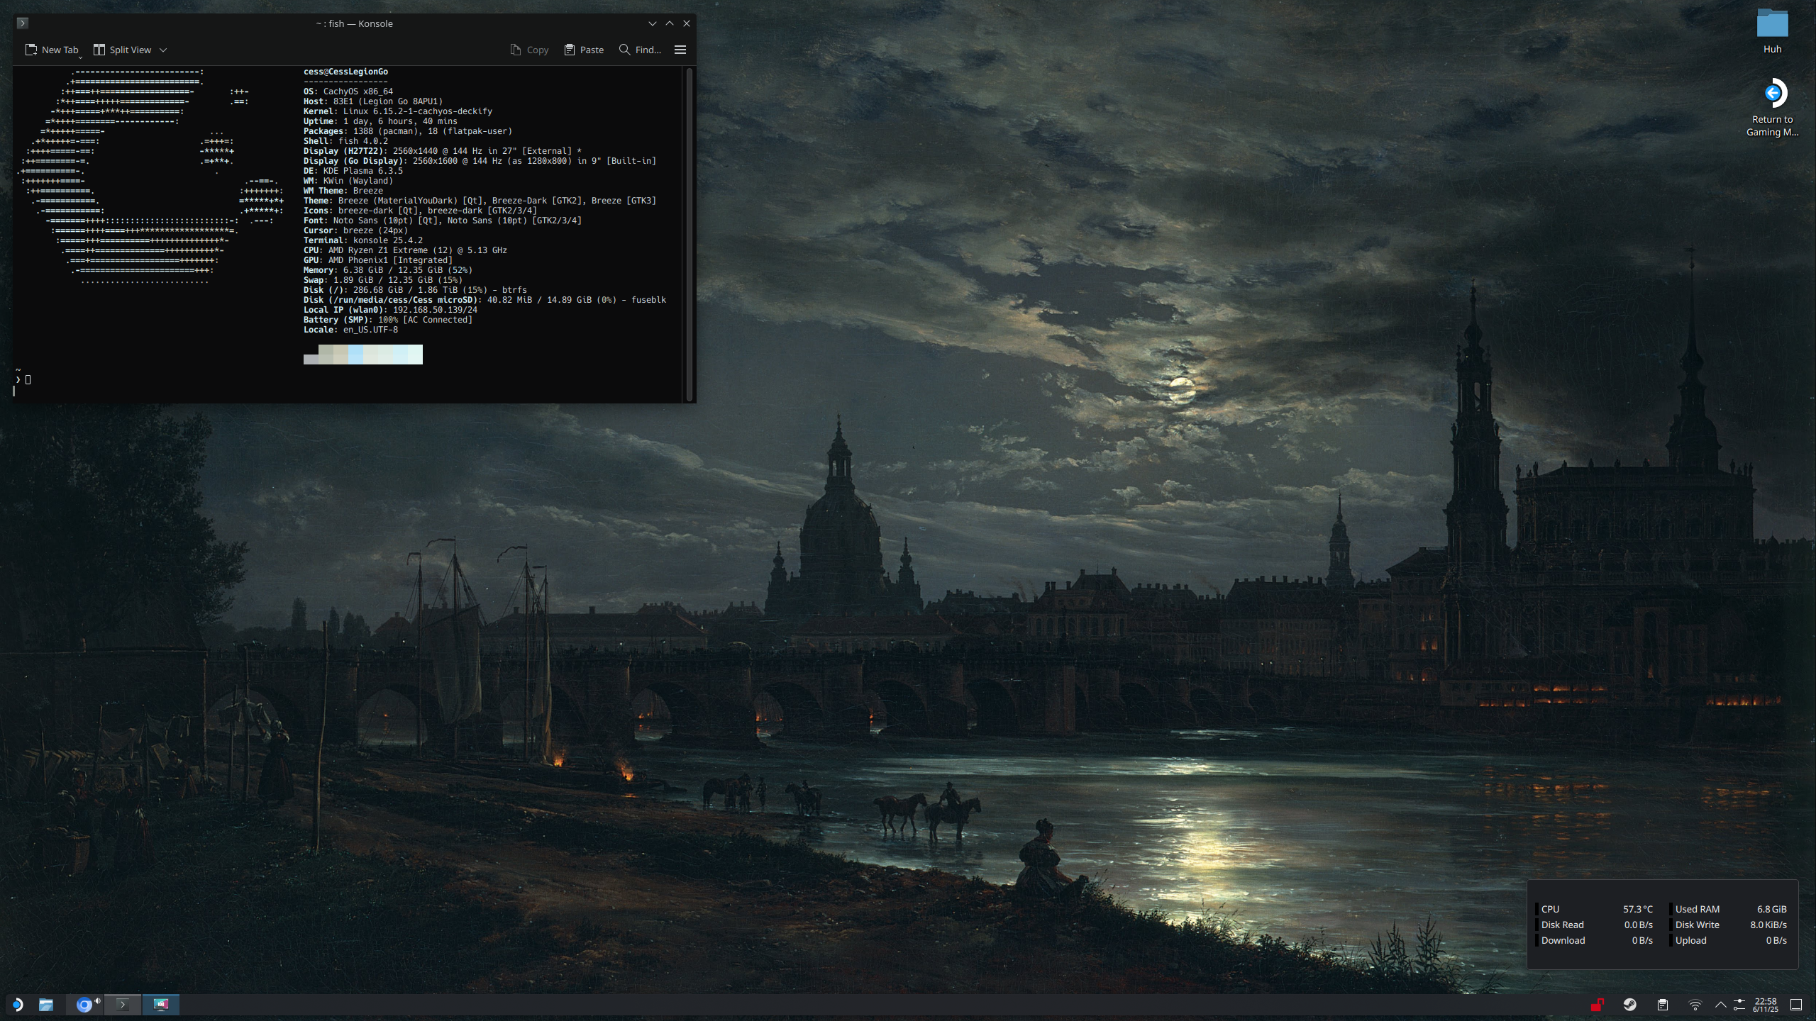Expand the Split View dropdown chevron
Screen dimensions: 1816x1021
[163, 50]
